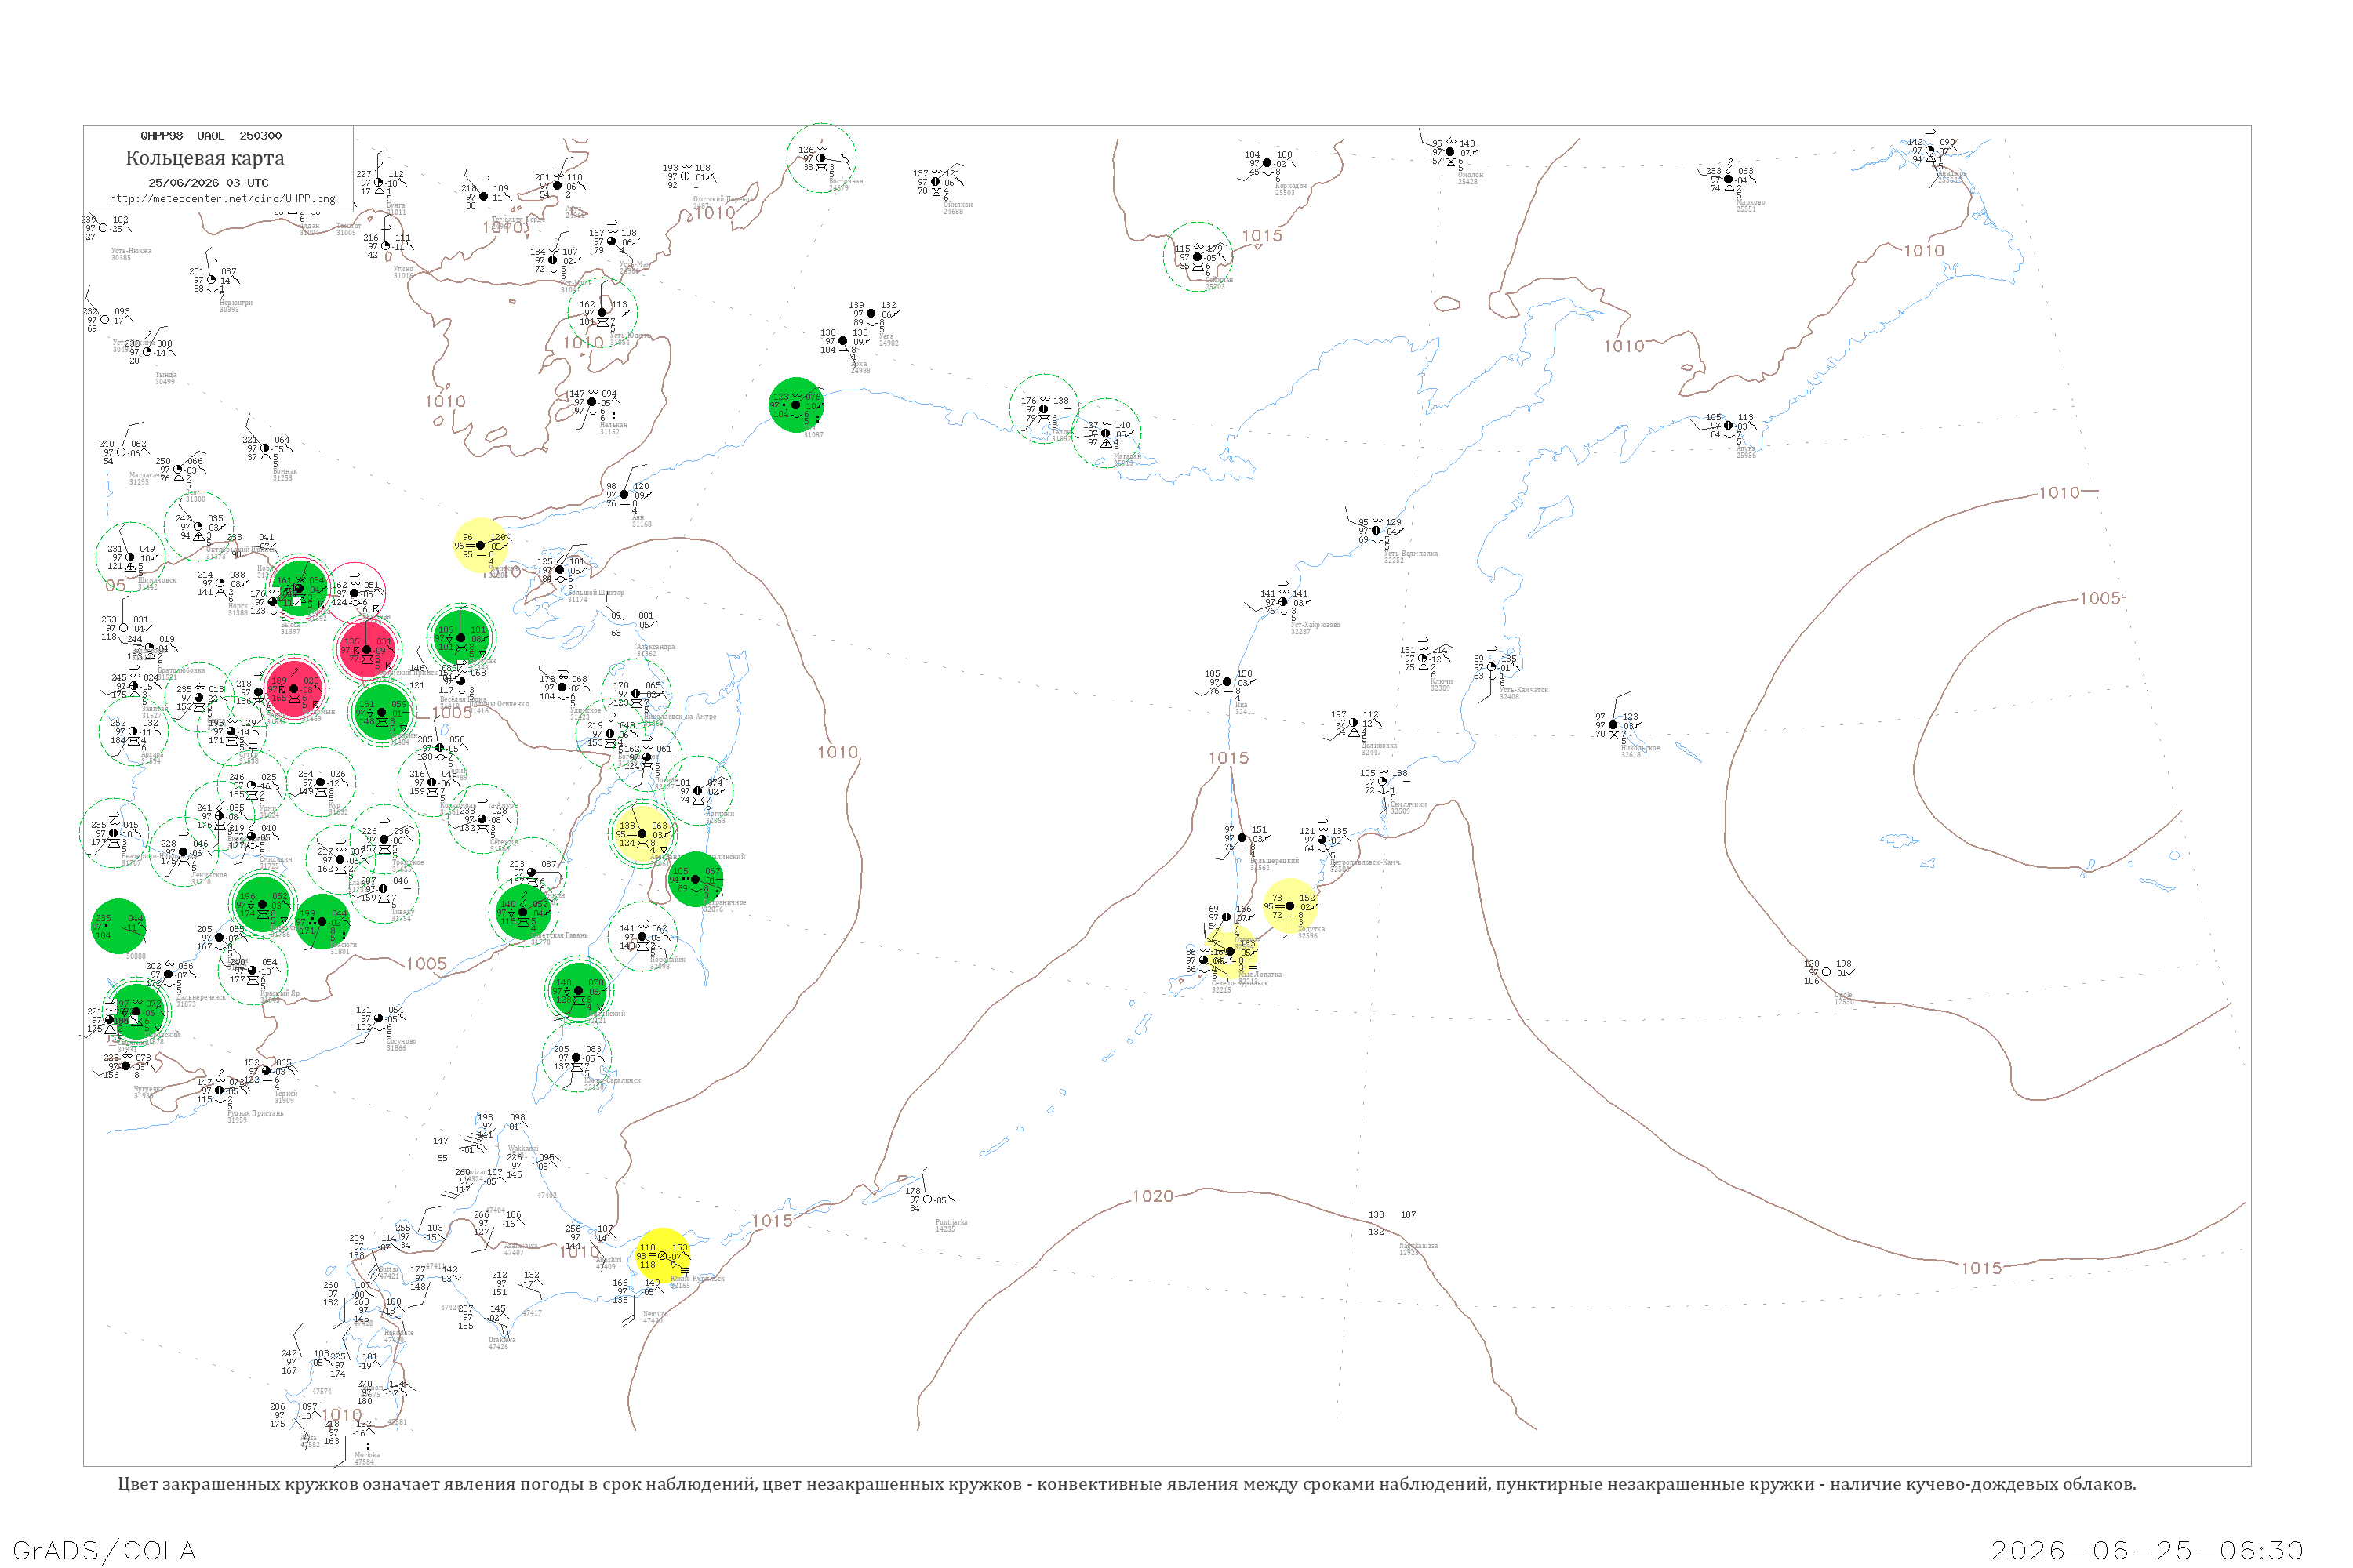
Task: Click the station label Puntijarka
Action: click(951, 1222)
